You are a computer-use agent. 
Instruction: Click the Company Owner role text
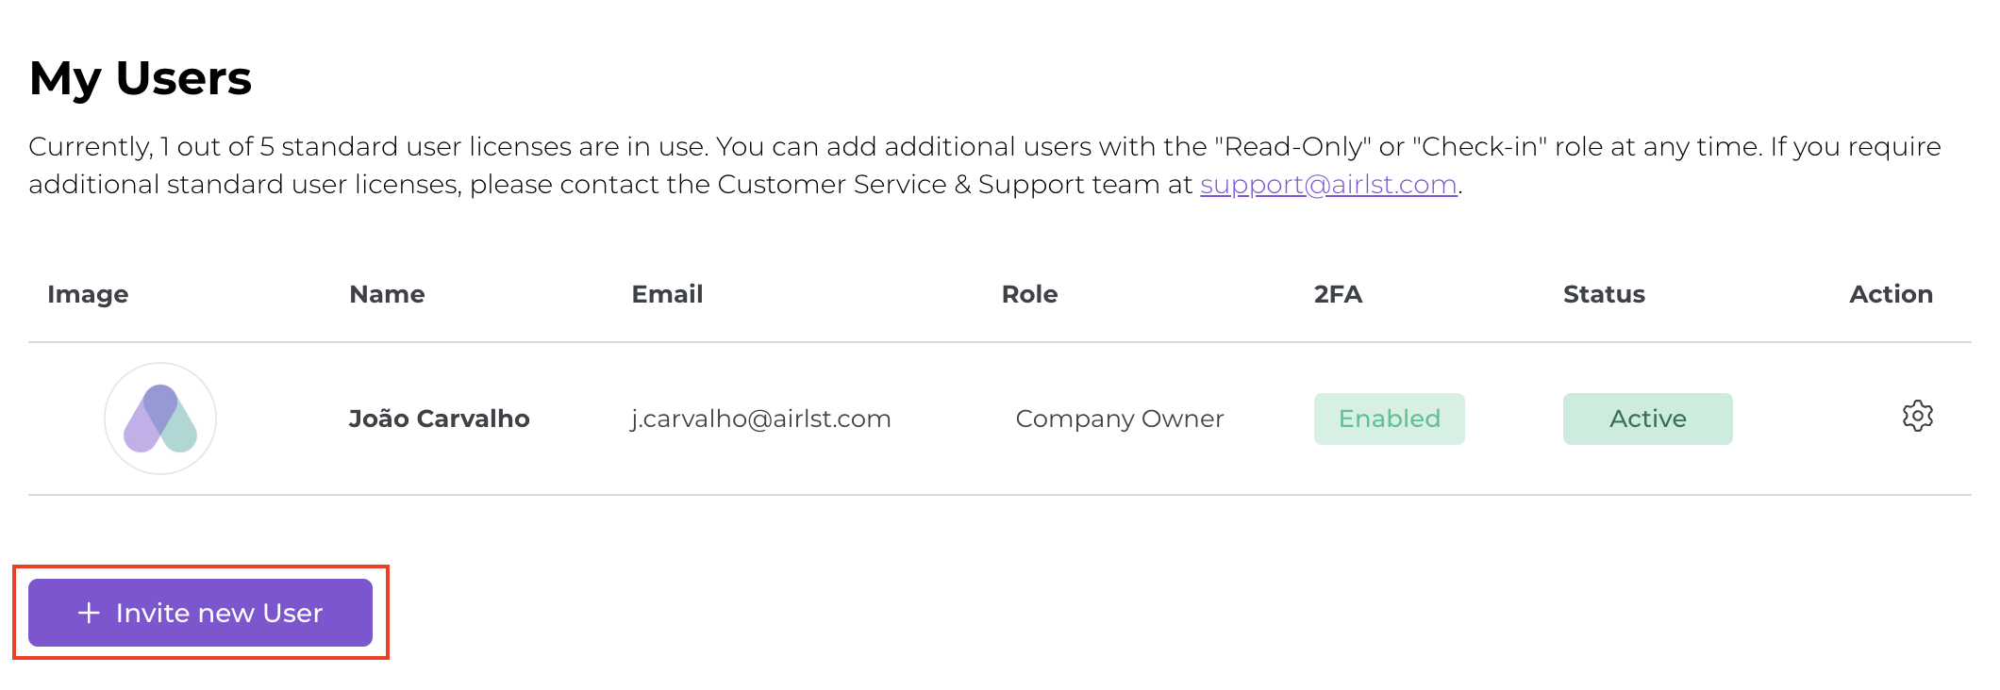coord(1119,419)
